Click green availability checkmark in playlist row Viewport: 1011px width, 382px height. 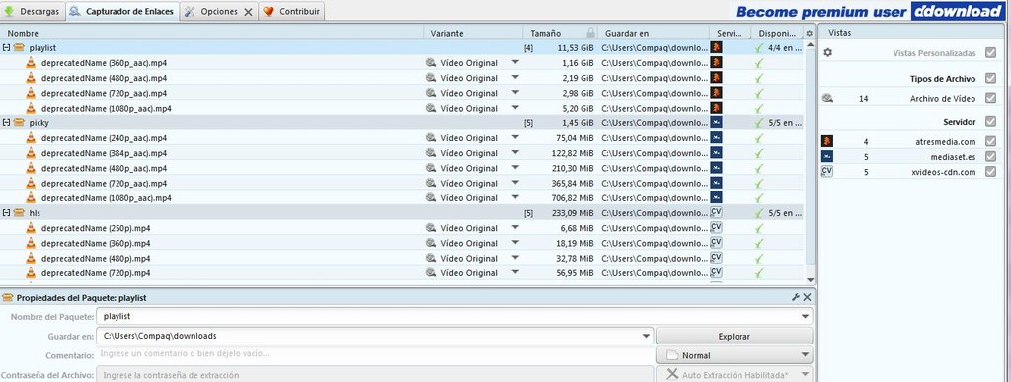point(759,47)
